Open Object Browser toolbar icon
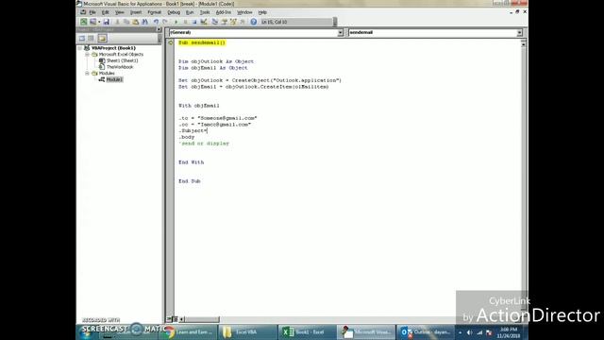This screenshot has width=604, height=340. pyautogui.click(x=233, y=22)
